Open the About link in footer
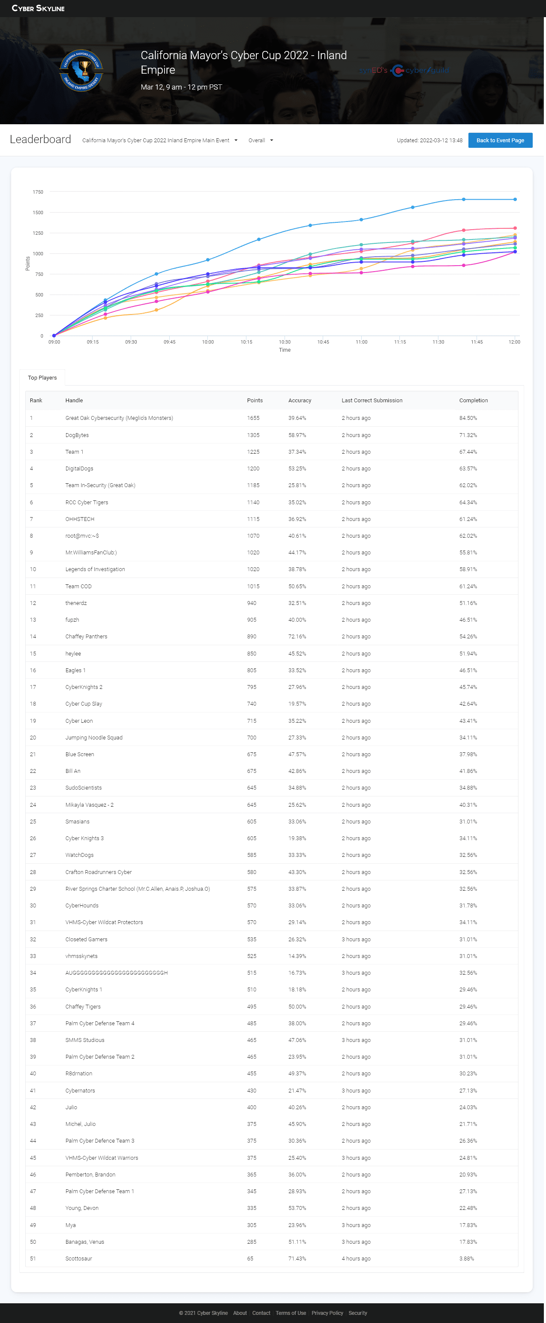This screenshot has height=1323, width=546. pyautogui.click(x=240, y=1313)
